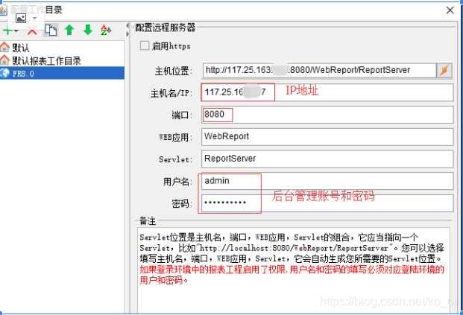Click the 备注 notes text area

click(x=294, y=270)
